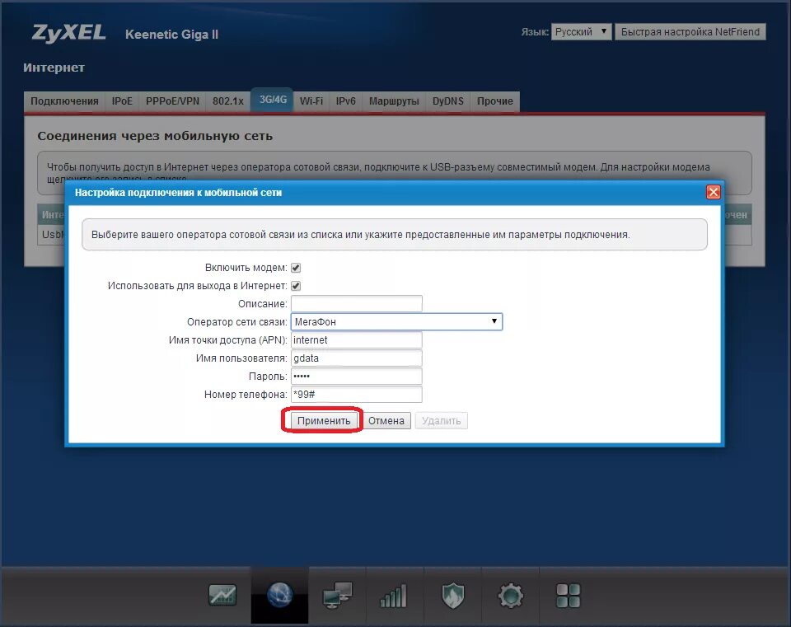Open the system monitor chart icon
Viewport: 791px width, 627px height.
tap(222, 595)
